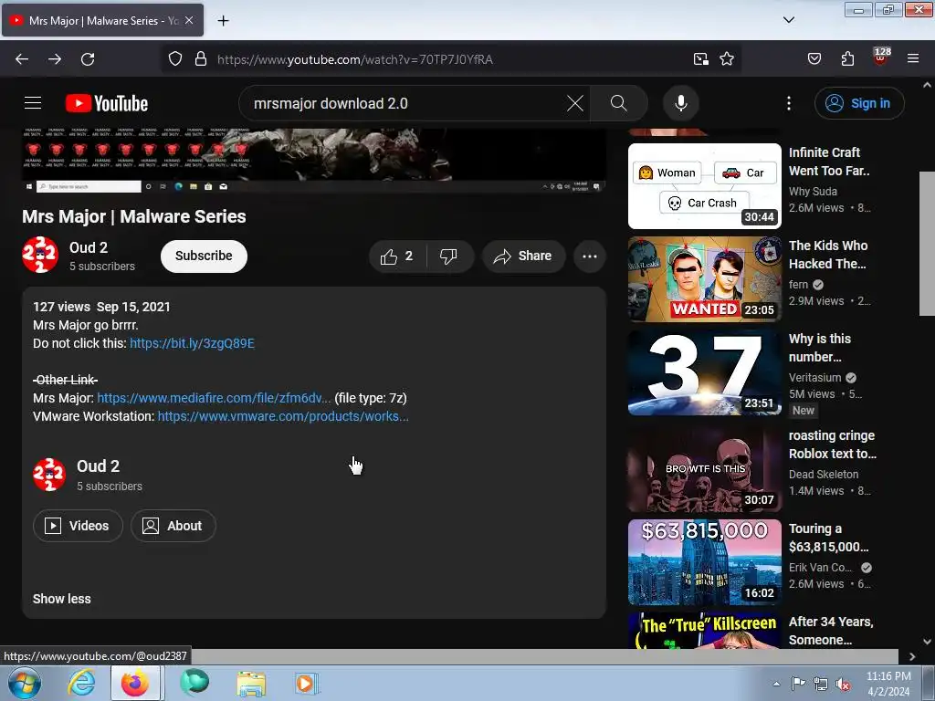Click the uBlock extension icon showing 128

pyautogui.click(x=881, y=58)
